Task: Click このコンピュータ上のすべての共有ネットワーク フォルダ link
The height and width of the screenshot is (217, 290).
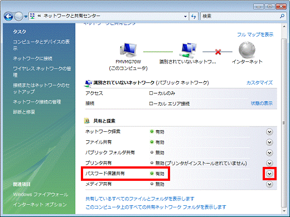Action: 156,207
